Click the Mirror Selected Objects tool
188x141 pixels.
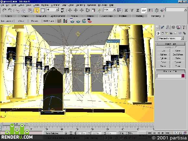pyautogui.click(x=151, y=10)
